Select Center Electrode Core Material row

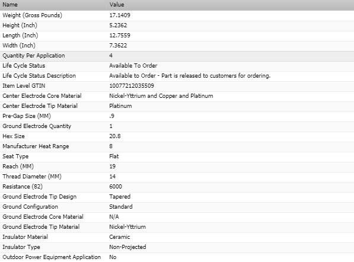tap(177, 96)
